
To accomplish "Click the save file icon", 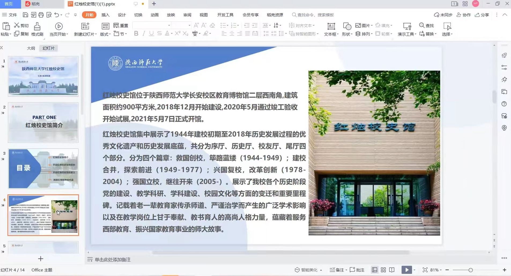I will pyautogui.click(x=25, y=15).
